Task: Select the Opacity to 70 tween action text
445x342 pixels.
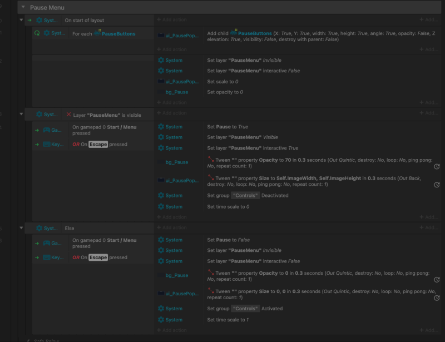Action: pyautogui.click(x=320, y=163)
